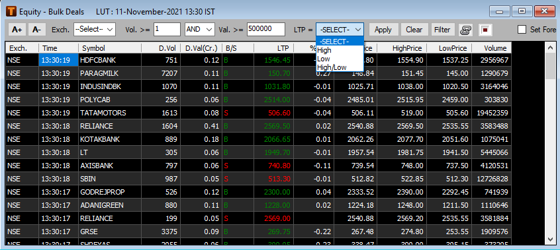Image resolution: width=560 pixels, height=250 pixels.
Task: Sort by the LowPrice column header
Action: (449, 48)
